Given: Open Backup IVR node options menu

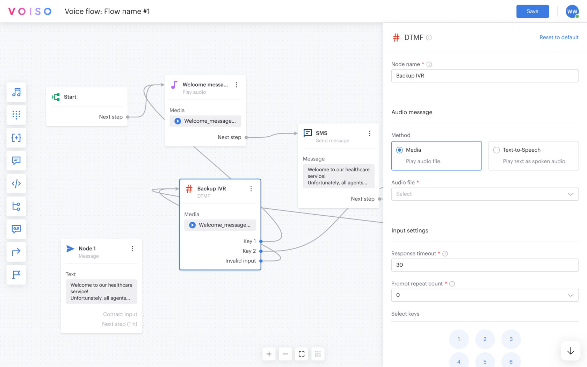Looking at the screenshot, I should (251, 189).
